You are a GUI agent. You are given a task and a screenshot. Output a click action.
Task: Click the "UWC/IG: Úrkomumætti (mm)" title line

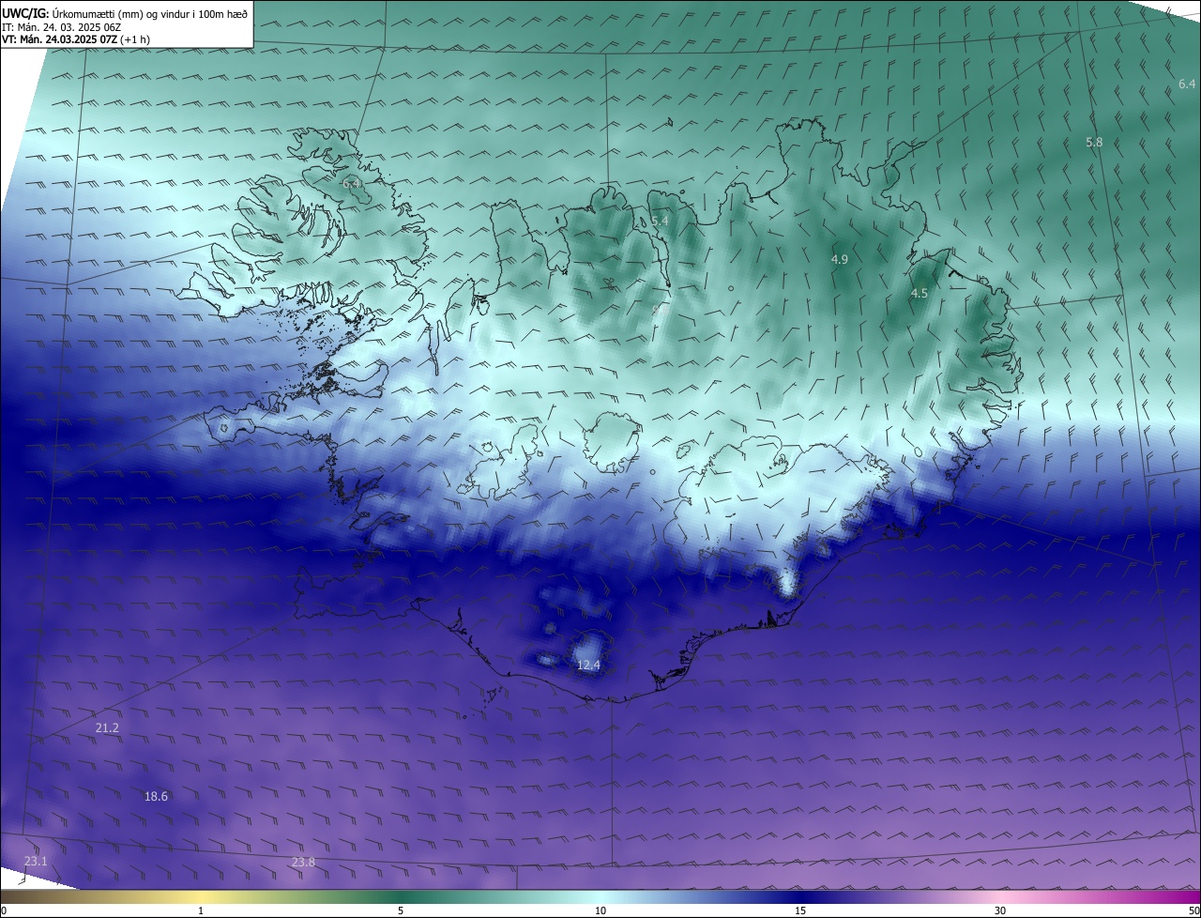125,13
